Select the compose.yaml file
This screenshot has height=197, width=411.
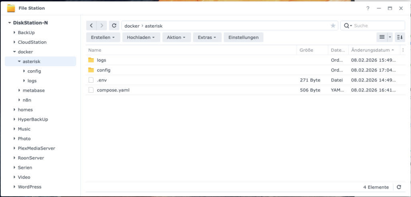click(x=113, y=90)
